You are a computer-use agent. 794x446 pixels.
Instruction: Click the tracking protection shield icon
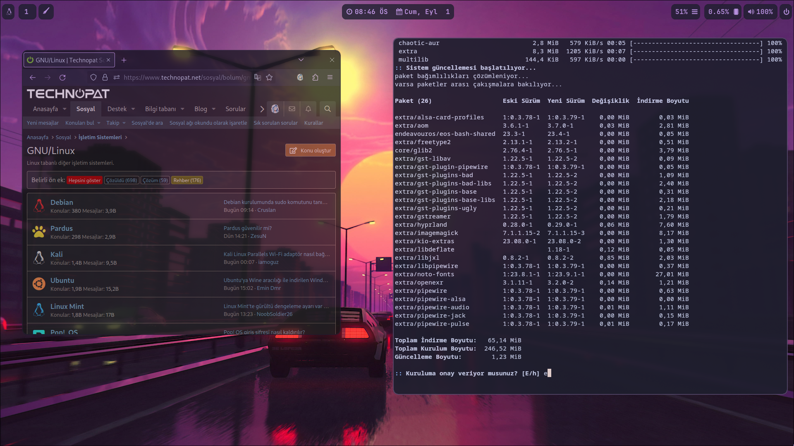tap(93, 77)
